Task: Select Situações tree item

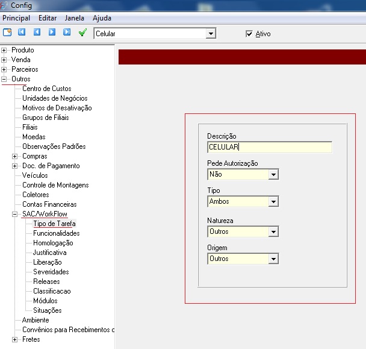Action: 48,310
